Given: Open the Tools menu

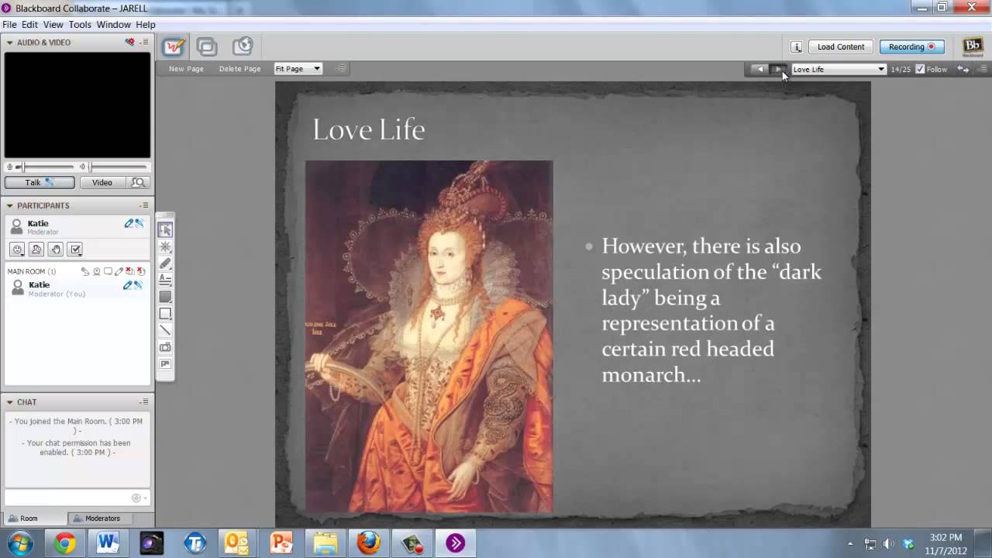Looking at the screenshot, I should (x=80, y=25).
